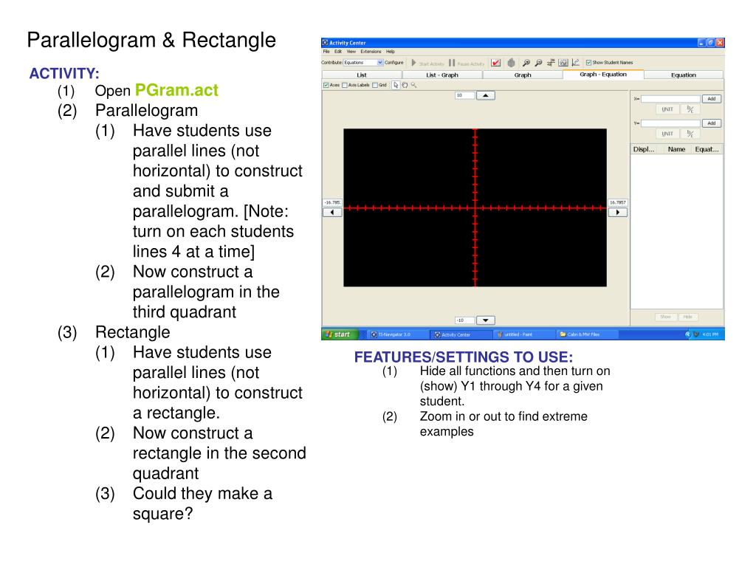The width and height of the screenshot is (756, 567).
Task: Switch to untitled - Paint in taskbar
Action: pos(525,334)
